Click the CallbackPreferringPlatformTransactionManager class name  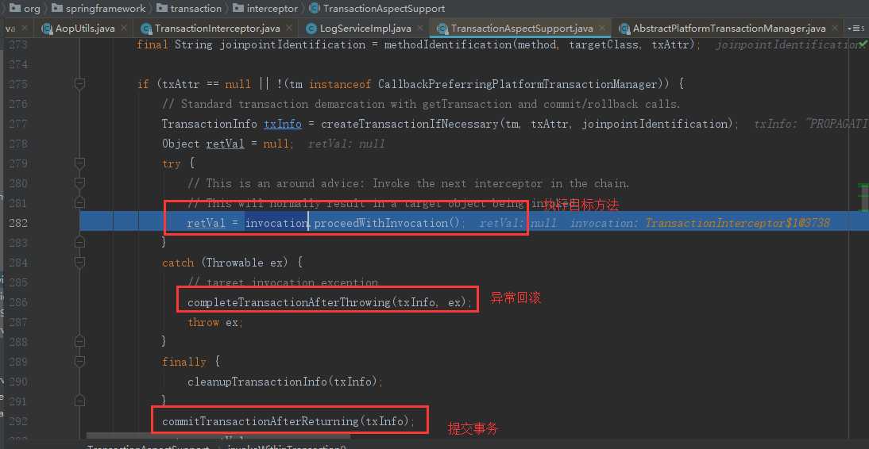tap(517, 84)
